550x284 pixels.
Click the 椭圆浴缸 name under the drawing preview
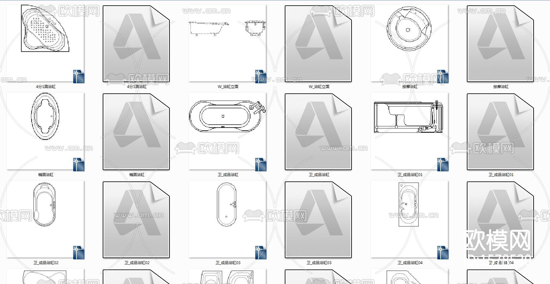coord(46,175)
